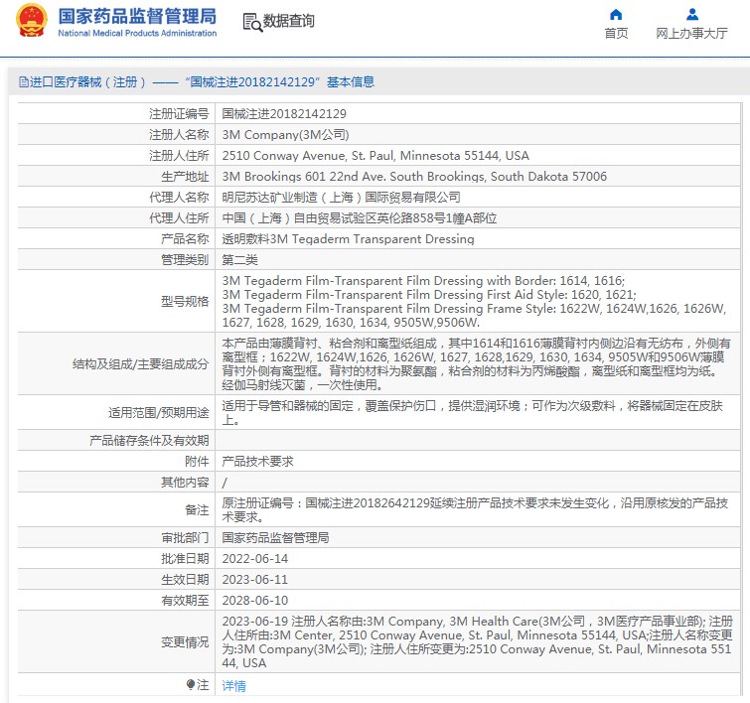Click the 首页 house icon

pyautogui.click(x=616, y=14)
